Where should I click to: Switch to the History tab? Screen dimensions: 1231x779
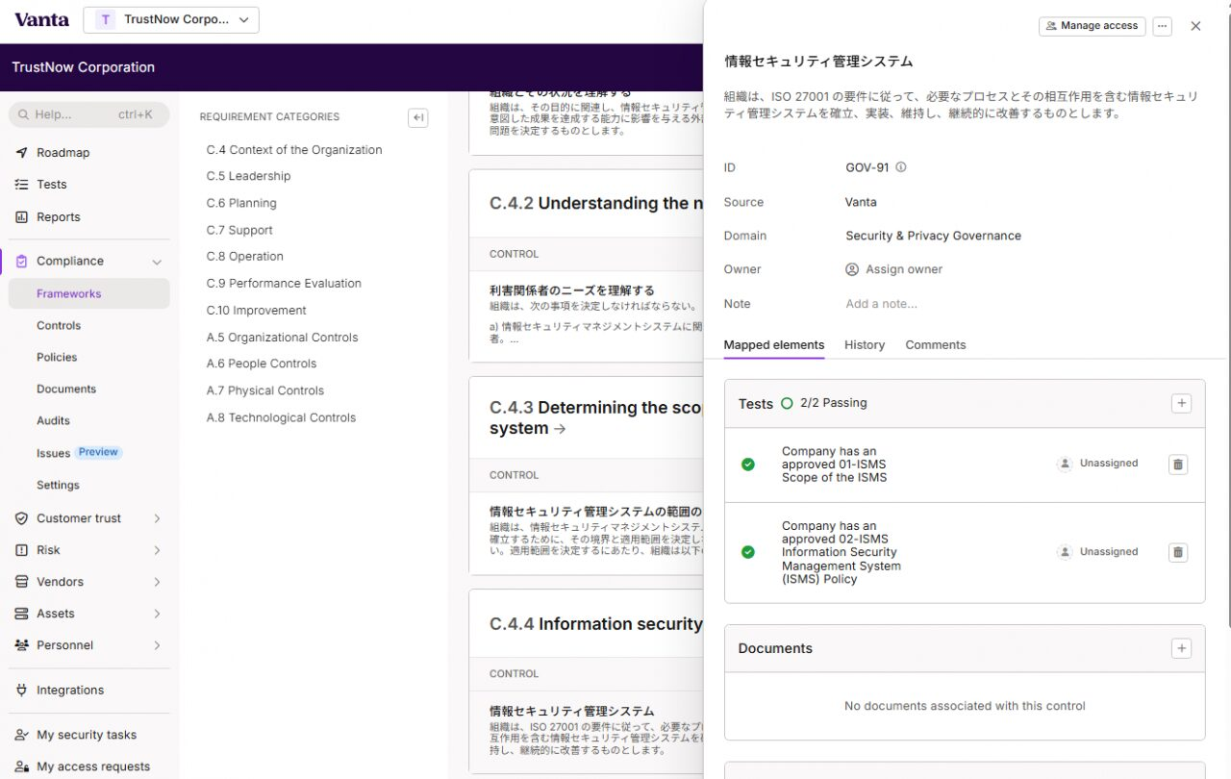865,345
